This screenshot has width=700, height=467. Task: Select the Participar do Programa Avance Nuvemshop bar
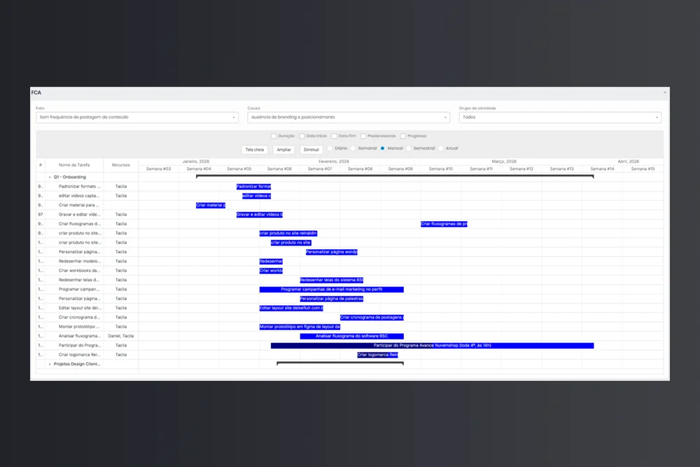tap(433, 345)
